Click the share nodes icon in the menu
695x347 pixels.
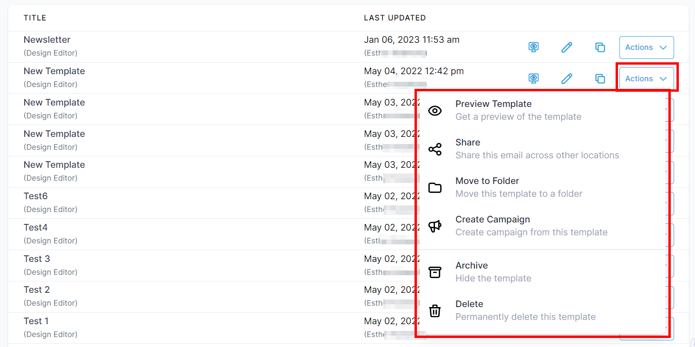point(435,149)
